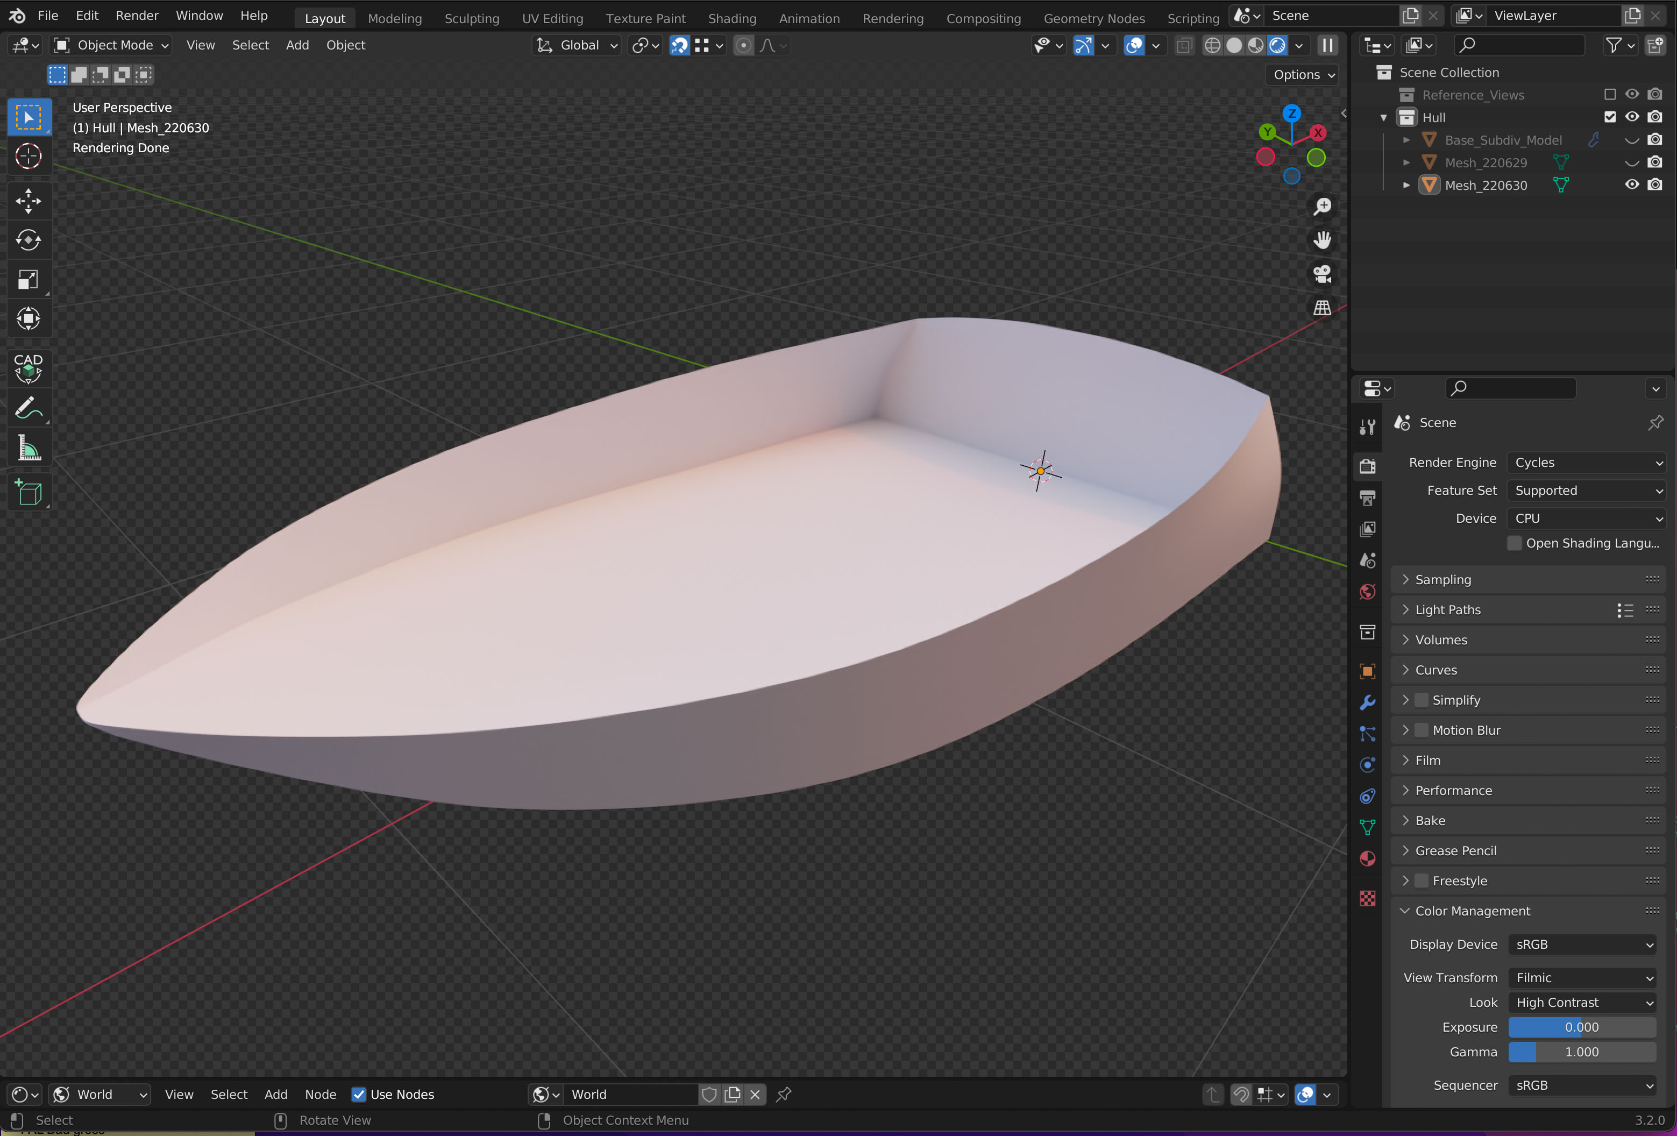Activate the Measure tool
This screenshot has width=1677, height=1136.
tap(28, 448)
